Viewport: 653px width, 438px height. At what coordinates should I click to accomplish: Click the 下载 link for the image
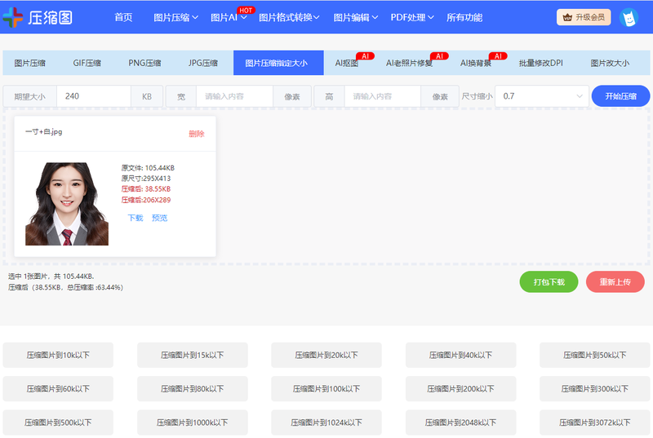tap(135, 218)
